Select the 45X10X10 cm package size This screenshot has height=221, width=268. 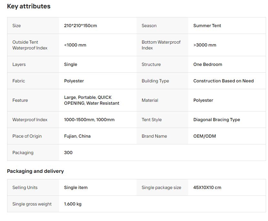tap(207, 187)
